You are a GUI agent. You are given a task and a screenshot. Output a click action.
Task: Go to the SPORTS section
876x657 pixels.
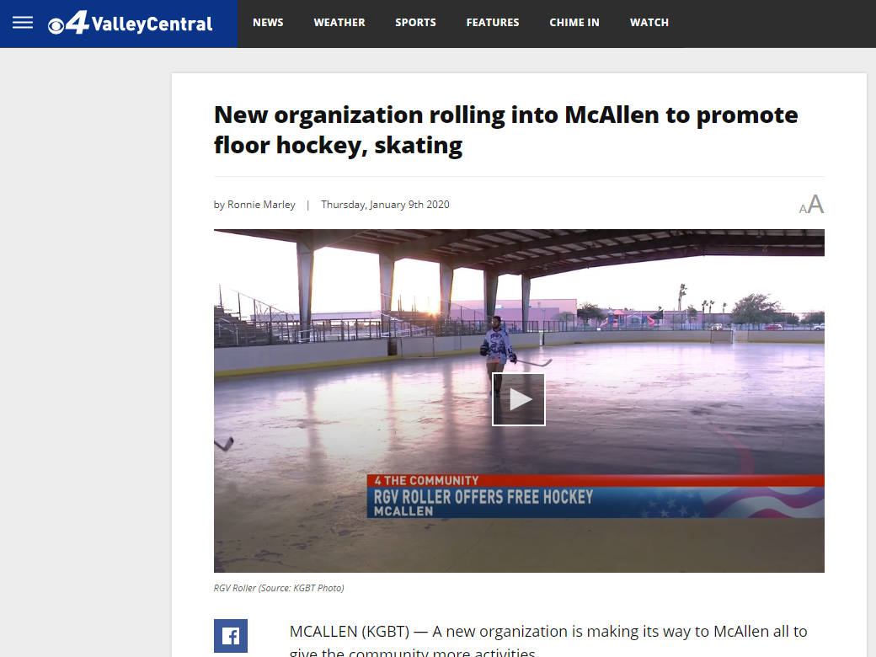[x=415, y=23]
